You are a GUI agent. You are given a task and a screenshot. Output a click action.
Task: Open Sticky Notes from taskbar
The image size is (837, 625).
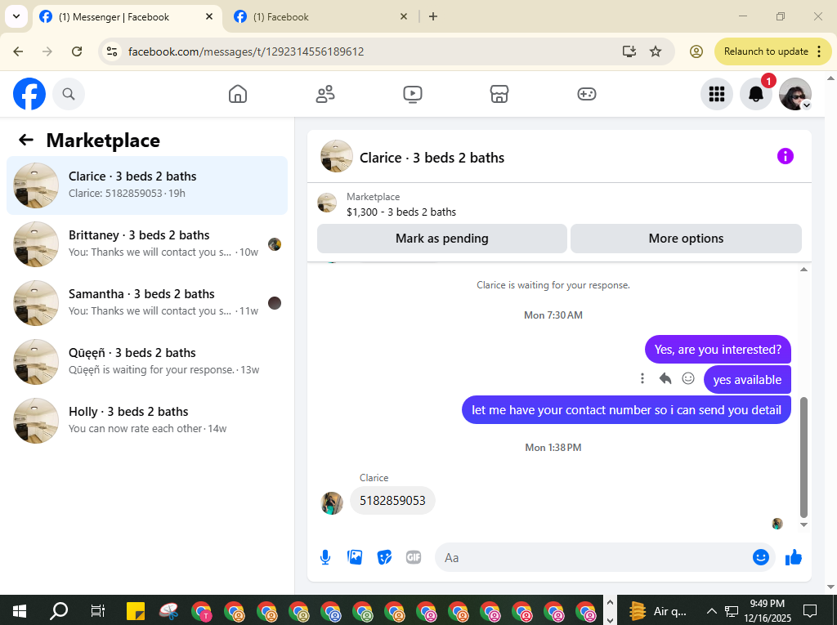tap(136, 610)
